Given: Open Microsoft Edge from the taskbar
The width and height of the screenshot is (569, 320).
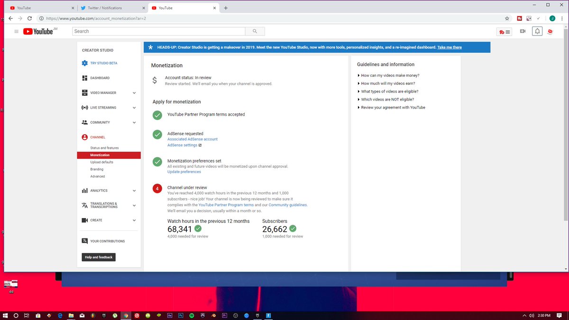Looking at the screenshot, I should click(x=60, y=315).
